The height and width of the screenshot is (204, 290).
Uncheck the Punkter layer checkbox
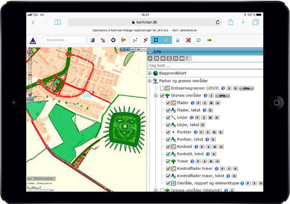[x=168, y=132]
